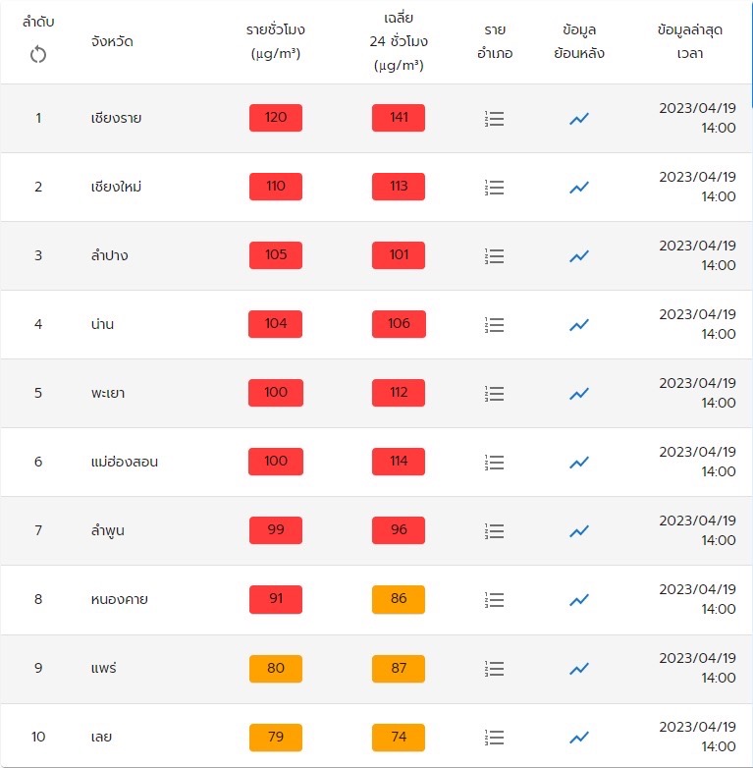View trend chart icon for แม่ฮ่องสอน

(x=579, y=463)
